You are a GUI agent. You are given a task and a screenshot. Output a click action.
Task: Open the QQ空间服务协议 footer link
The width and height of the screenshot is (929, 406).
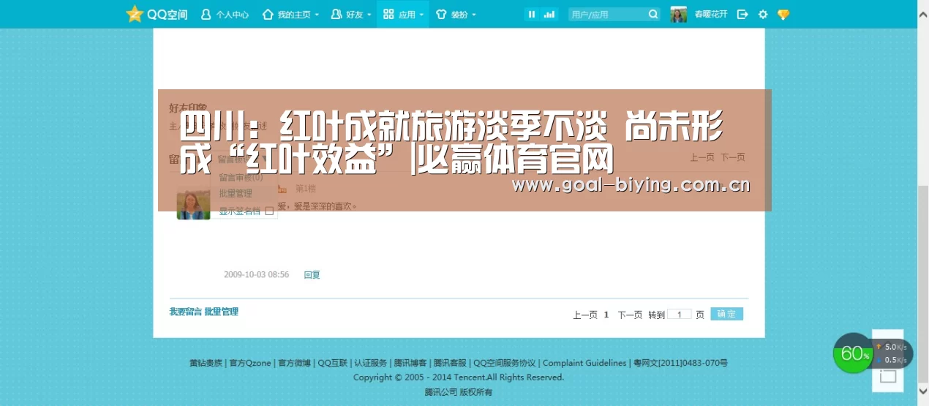click(x=505, y=363)
